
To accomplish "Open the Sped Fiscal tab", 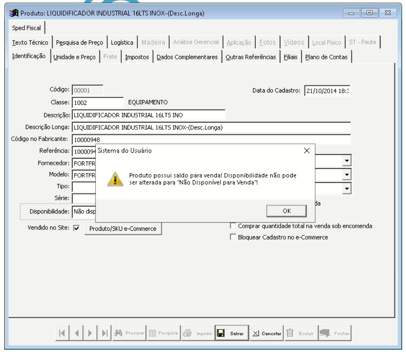I will [26, 28].
